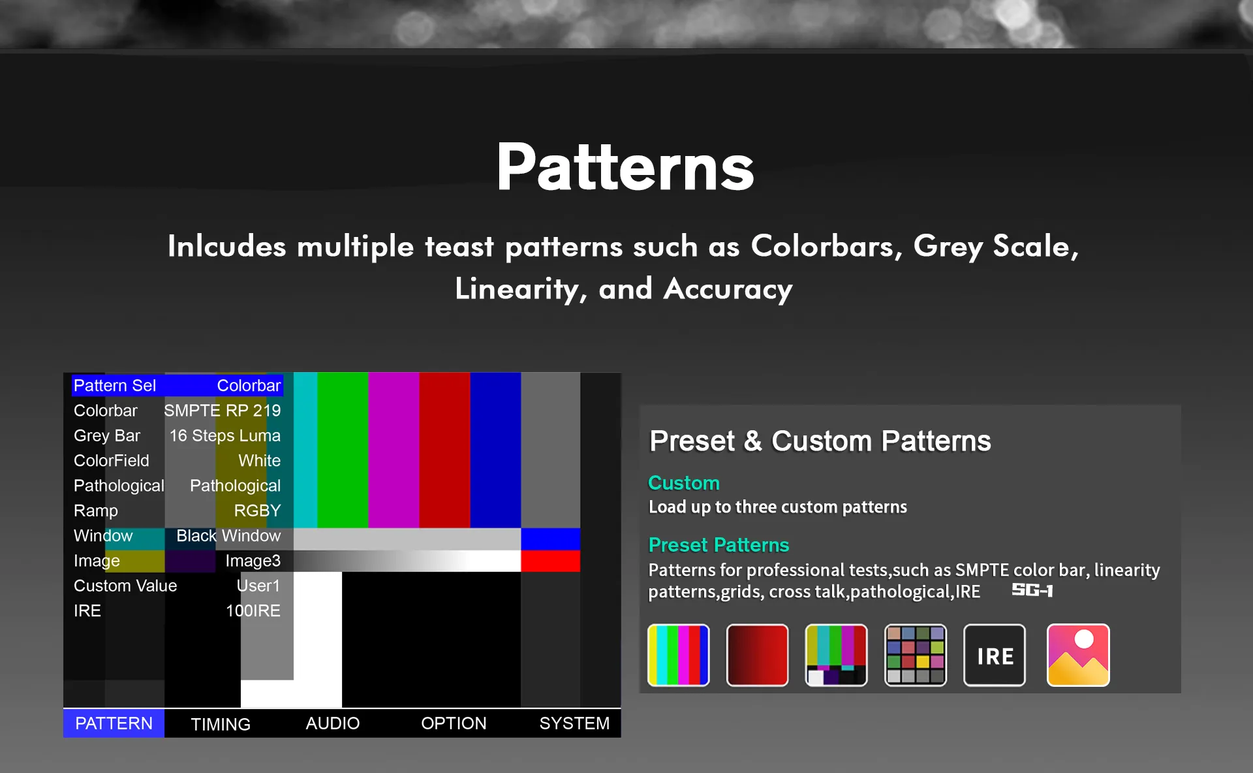Open the custom image pattern icon
This screenshot has width=1253, height=773.
point(1078,655)
